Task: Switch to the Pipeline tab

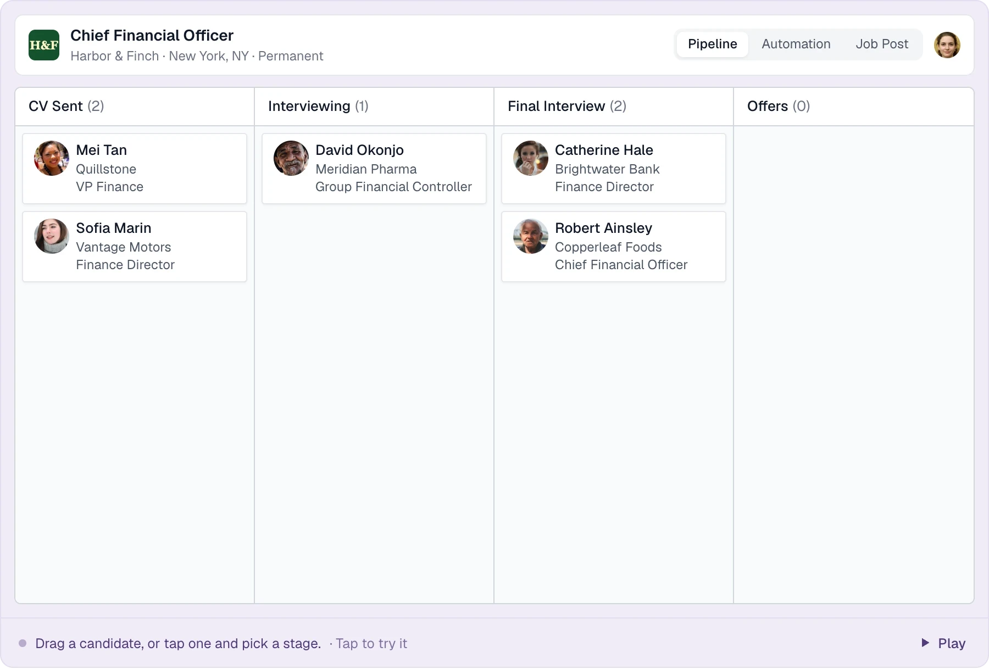Action: coord(713,44)
